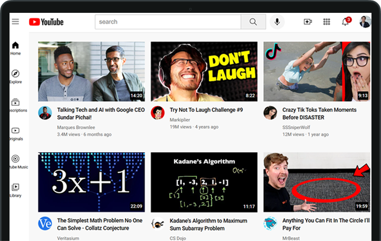
Task: Open Explore in the sidebar
Action: coord(15,76)
